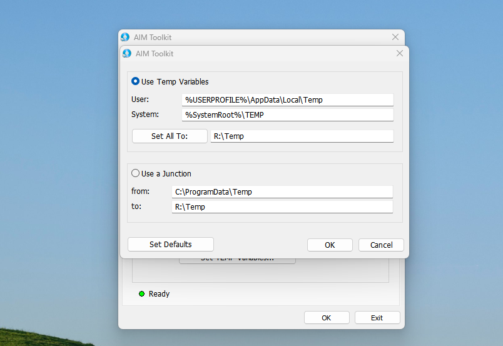Confirm with the OK button beside Cancel

330,245
